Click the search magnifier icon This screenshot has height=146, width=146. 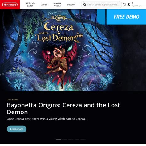tap(85, 5)
